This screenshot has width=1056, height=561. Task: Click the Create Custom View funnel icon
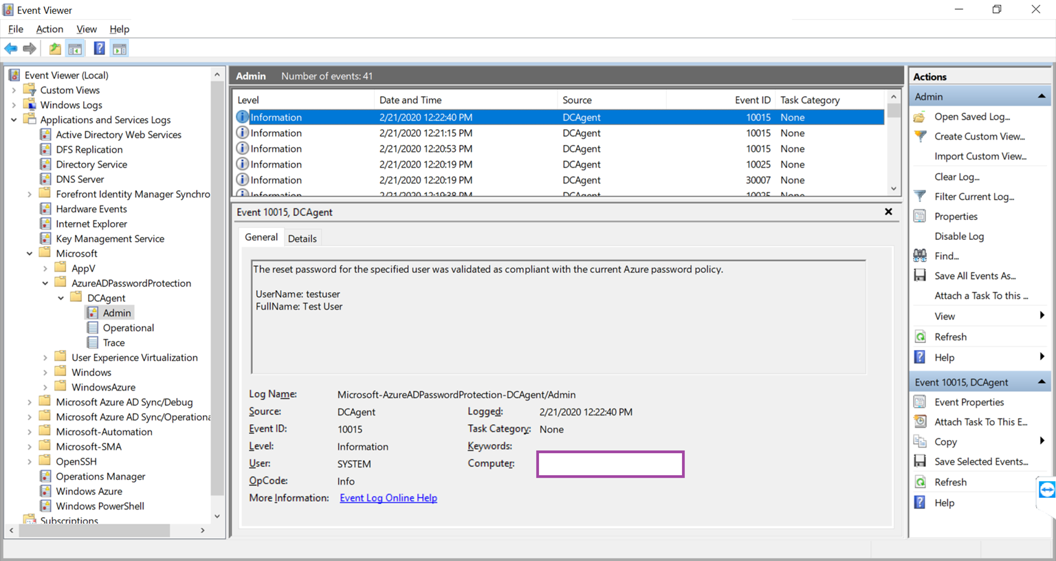point(920,136)
